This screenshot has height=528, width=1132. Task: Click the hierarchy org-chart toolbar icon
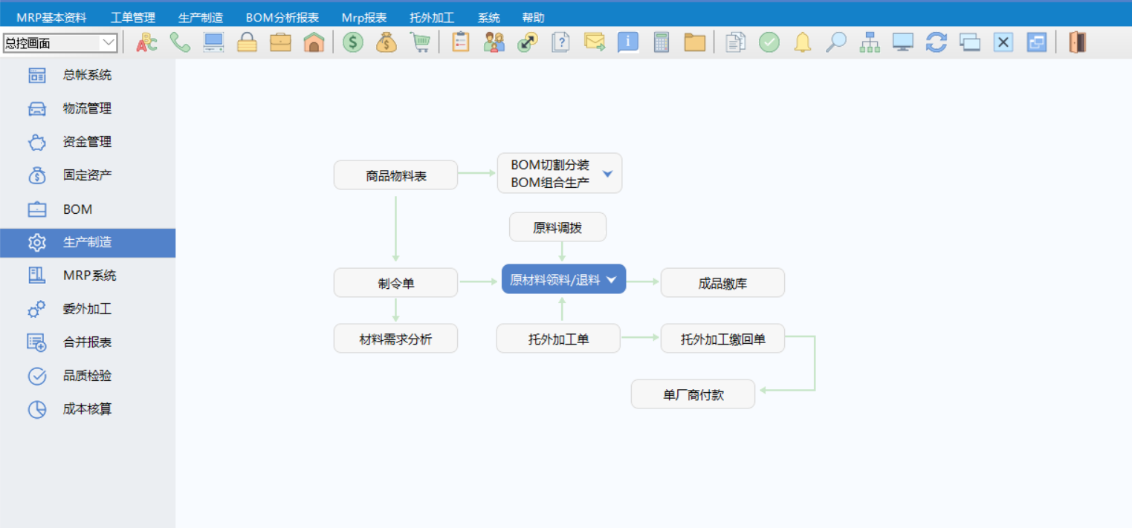coord(870,42)
